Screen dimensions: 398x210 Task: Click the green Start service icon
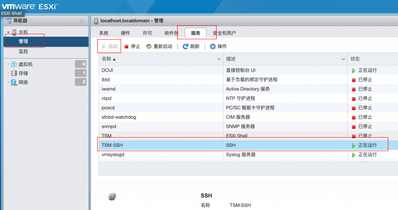(104, 47)
